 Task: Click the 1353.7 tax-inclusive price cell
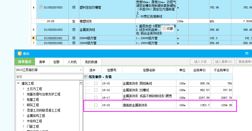199,105
